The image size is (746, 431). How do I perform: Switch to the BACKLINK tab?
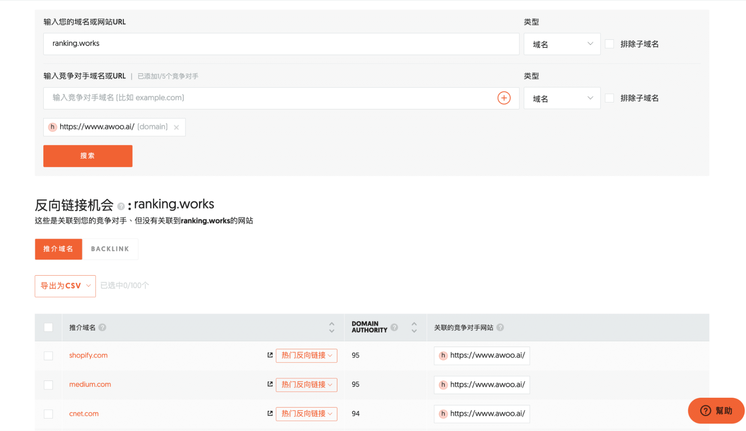pos(110,249)
